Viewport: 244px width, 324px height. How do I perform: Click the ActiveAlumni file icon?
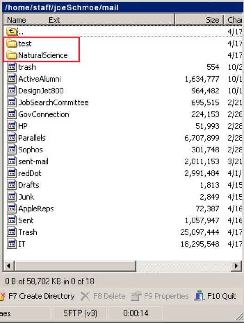[x=12, y=79]
